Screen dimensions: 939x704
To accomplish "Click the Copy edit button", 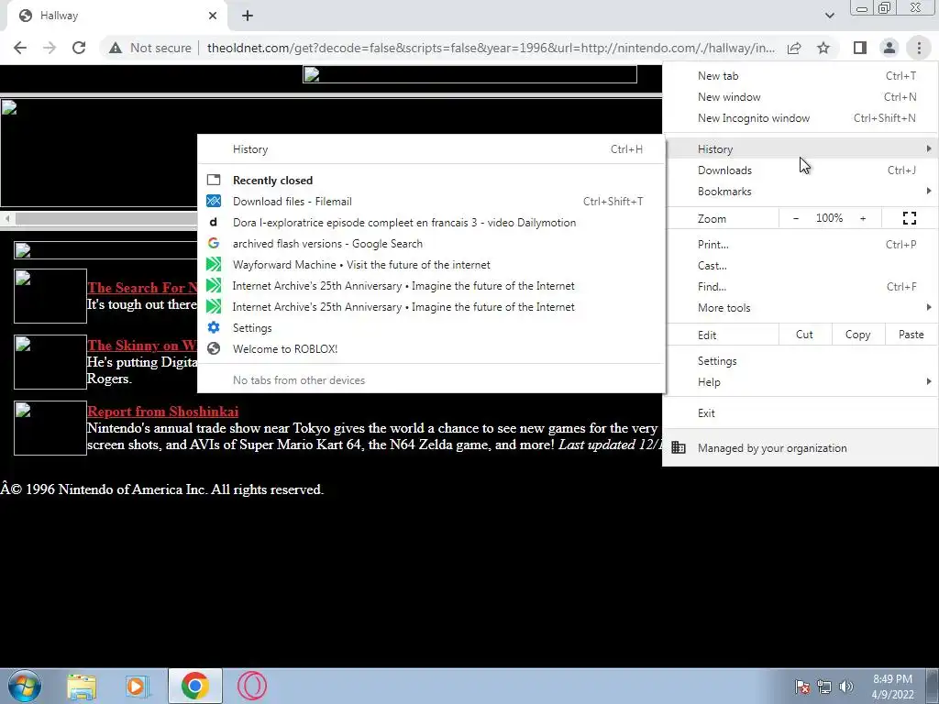I will click(x=857, y=335).
